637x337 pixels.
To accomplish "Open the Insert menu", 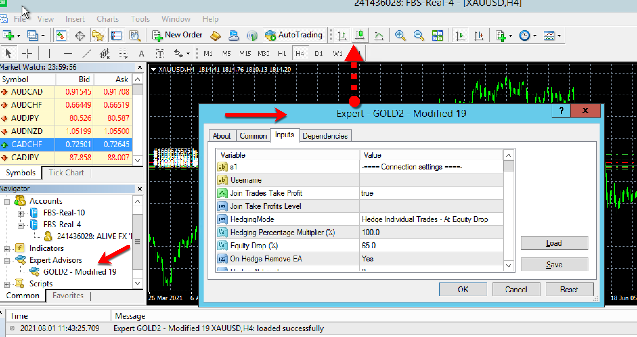I will (x=75, y=19).
